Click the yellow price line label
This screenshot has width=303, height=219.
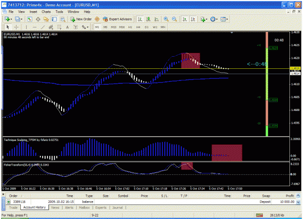[x=295, y=68]
